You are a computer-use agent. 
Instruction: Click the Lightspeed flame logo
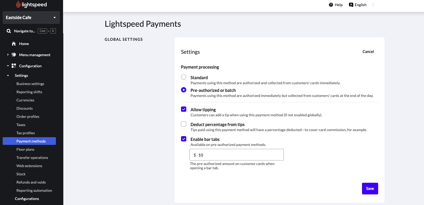point(18,4)
